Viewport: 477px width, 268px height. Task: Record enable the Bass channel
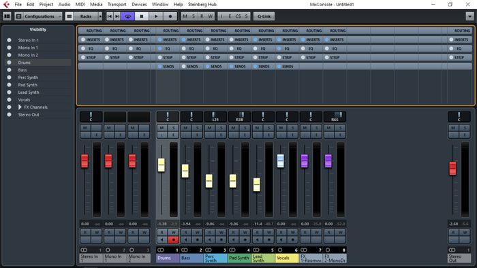[197, 239]
